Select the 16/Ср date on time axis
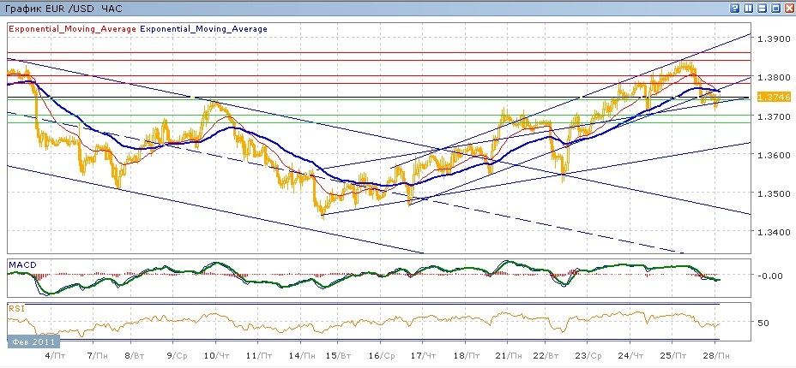 383,356
